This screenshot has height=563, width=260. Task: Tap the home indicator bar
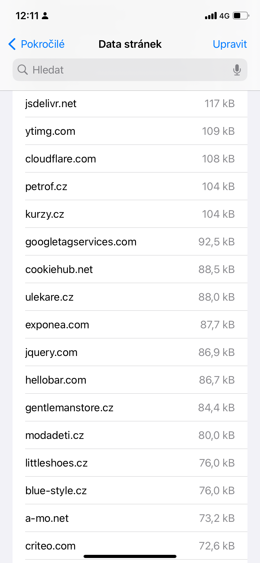(130, 556)
